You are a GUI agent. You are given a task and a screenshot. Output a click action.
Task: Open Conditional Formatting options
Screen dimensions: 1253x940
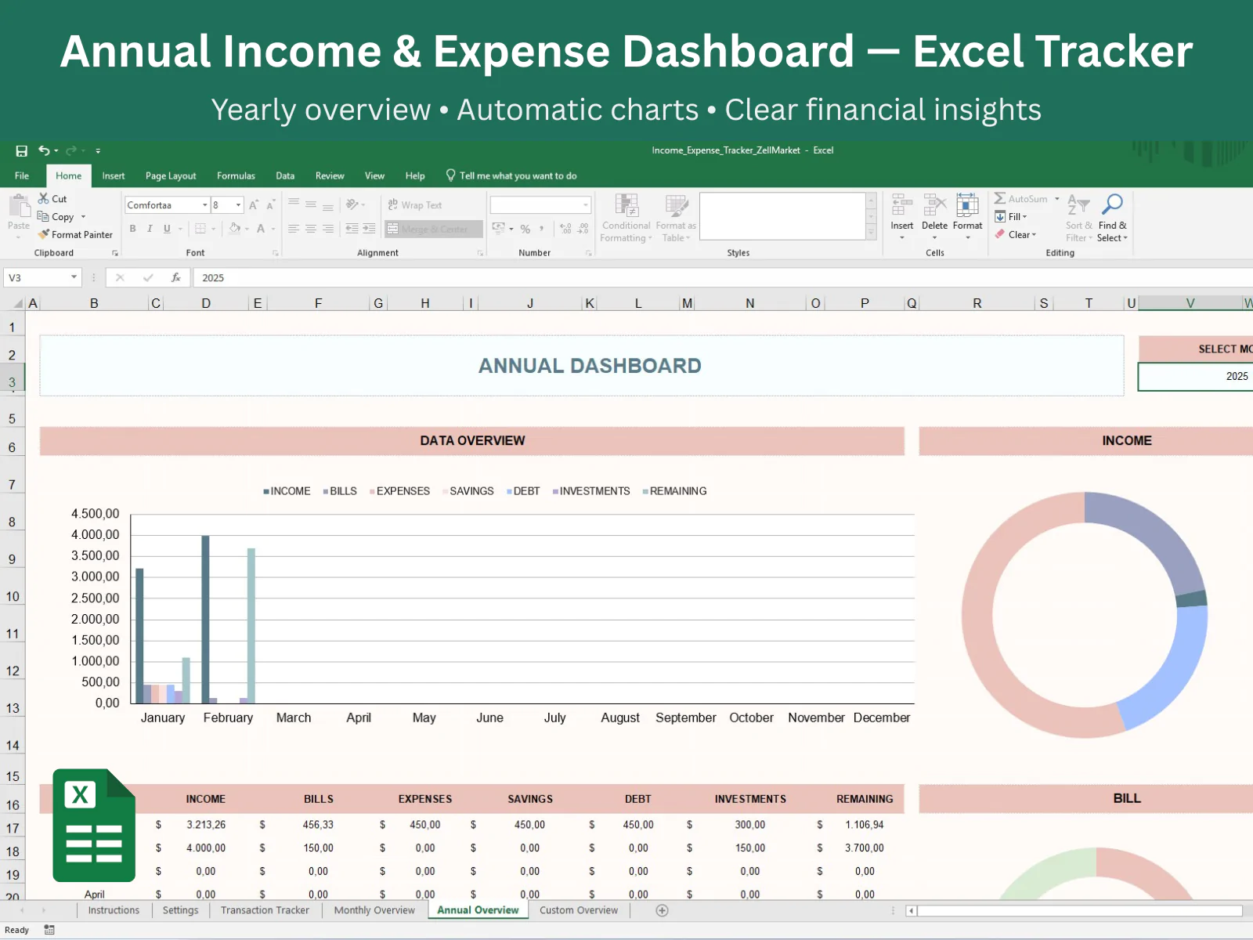pyautogui.click(x=626, y=218)
